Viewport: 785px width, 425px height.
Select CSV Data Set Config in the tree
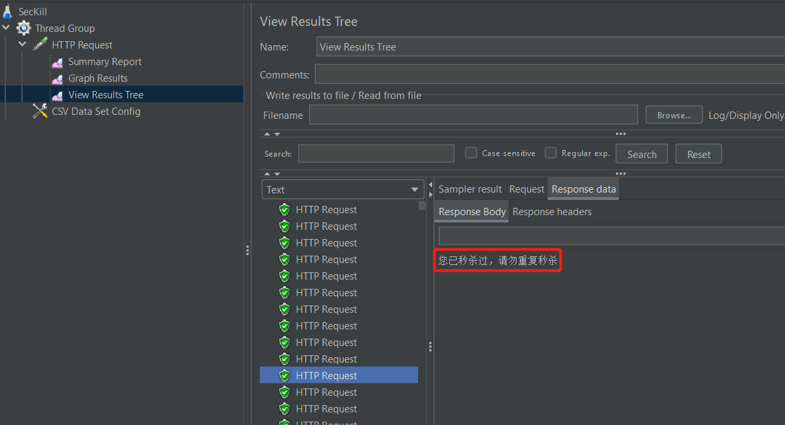click(x=96, y=111)
